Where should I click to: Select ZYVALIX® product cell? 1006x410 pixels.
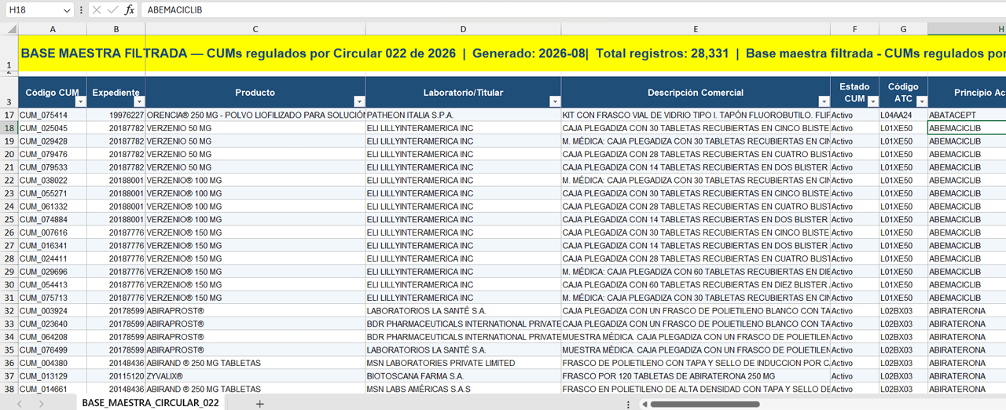(x=255, y=376)
